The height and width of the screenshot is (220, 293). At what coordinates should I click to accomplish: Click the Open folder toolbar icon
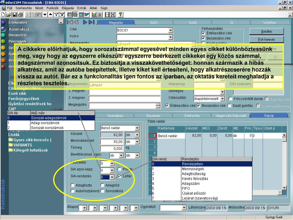pos(9,14)
